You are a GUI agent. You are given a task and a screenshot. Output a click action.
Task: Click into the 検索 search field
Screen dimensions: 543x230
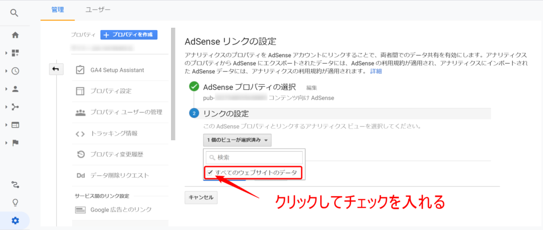pyautogui.click(x=254, y=158)
